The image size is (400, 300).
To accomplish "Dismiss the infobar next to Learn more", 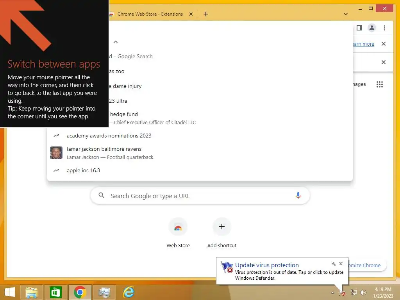I will click(384, 44).
